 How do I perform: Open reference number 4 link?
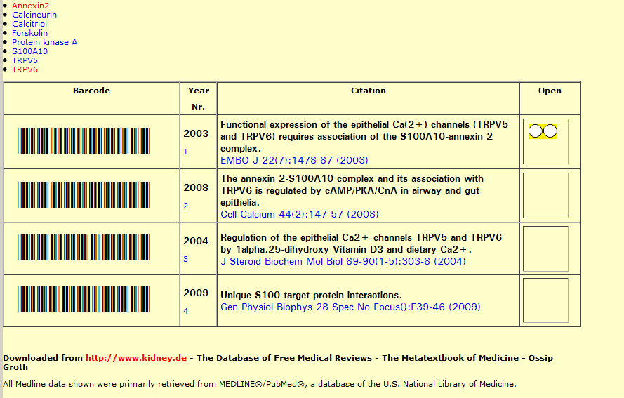coord(185,311)
